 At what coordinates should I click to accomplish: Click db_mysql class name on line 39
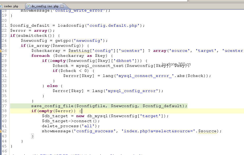pyautogui.click(x=97, y=116)
